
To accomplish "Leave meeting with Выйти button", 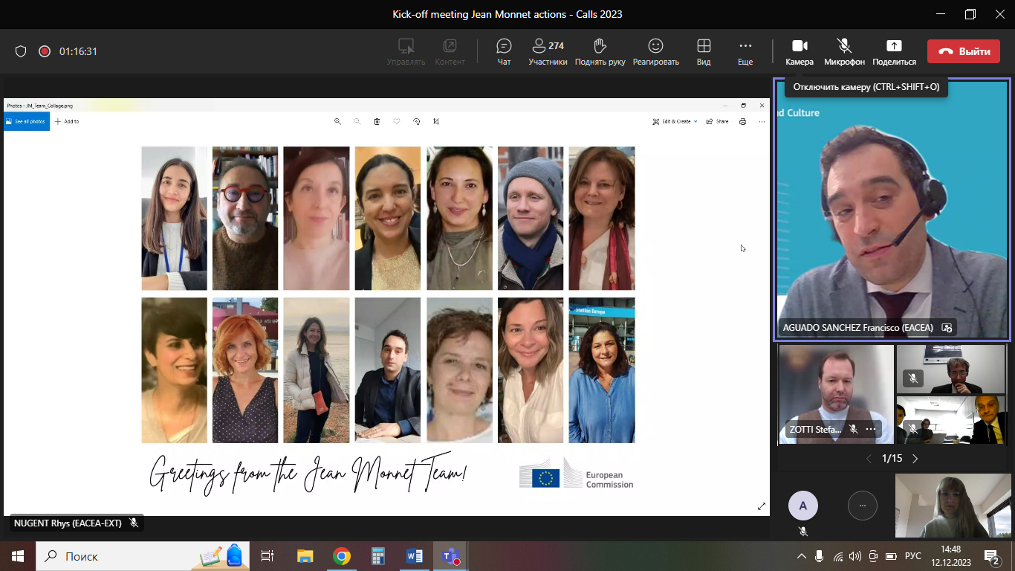I will coord(963,51).
